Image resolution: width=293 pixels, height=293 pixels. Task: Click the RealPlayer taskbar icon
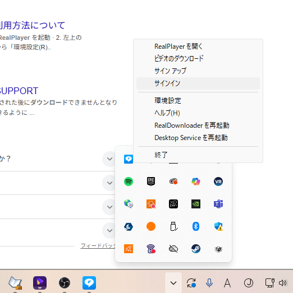pos(89,283)
